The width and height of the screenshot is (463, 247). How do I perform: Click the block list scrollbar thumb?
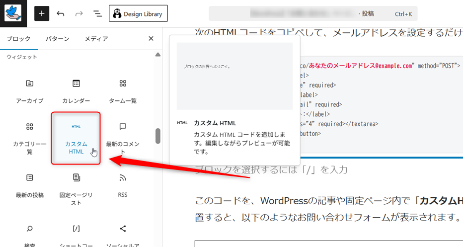click(x=158, y=136)
